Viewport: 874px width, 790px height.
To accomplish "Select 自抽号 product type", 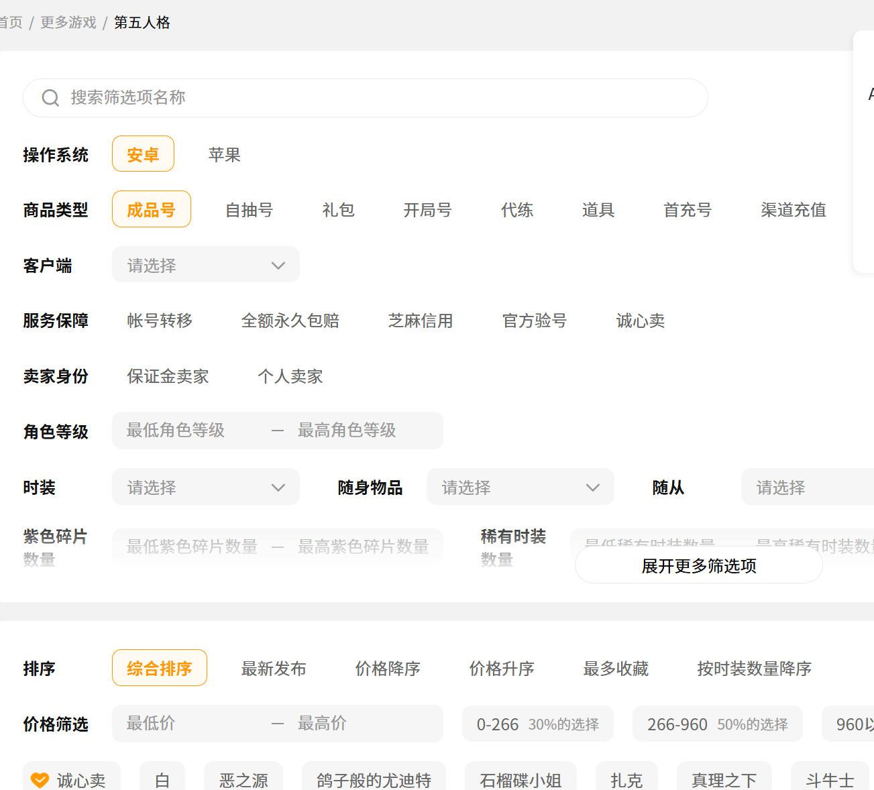I will click(x=249, y=210).
